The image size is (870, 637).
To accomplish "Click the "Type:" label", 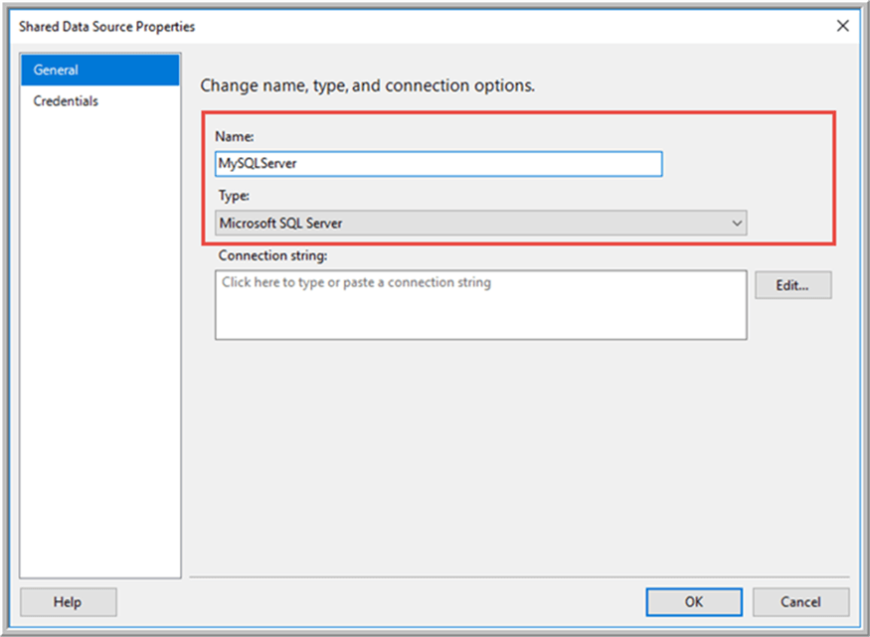I will click(x=234, y=196).
